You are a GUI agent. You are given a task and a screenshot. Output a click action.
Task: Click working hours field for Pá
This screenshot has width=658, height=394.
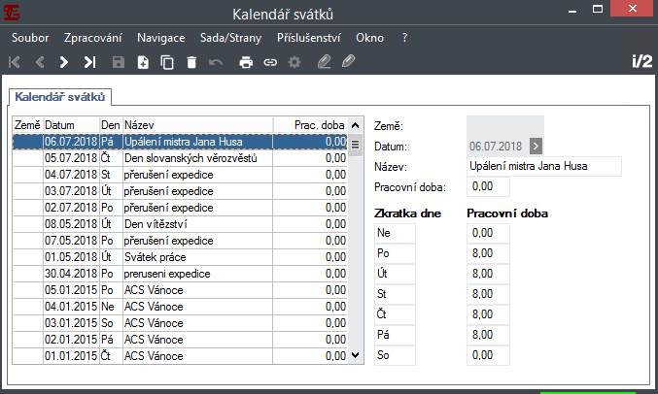tap(488, 335)
